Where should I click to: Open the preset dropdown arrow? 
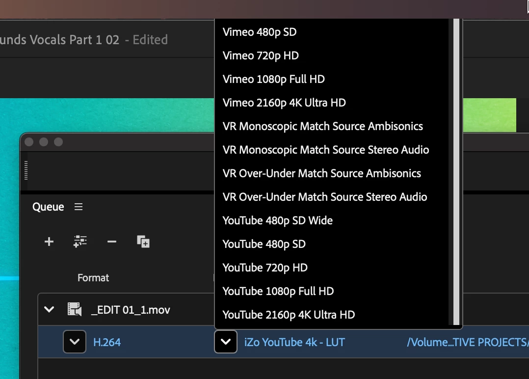tap(226, 342)
